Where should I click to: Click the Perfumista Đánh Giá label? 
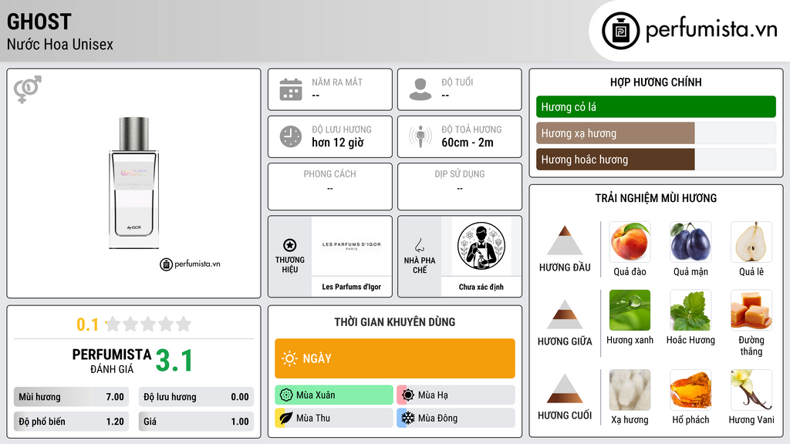(x=112, y=361)
